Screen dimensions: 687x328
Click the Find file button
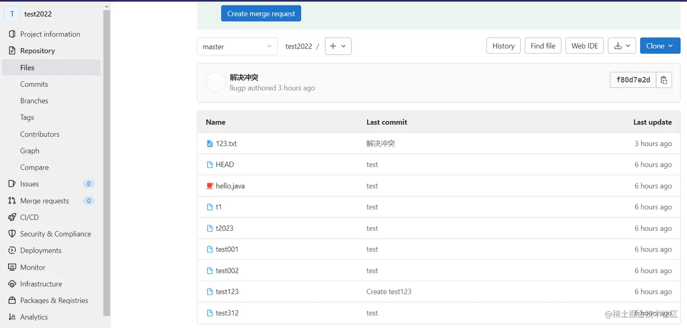543,46
